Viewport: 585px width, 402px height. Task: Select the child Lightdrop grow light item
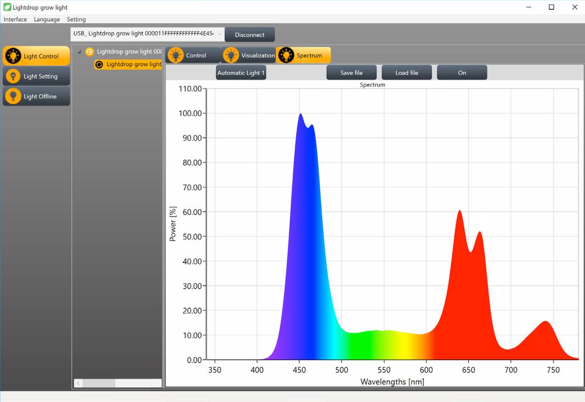tap(128, 64)
